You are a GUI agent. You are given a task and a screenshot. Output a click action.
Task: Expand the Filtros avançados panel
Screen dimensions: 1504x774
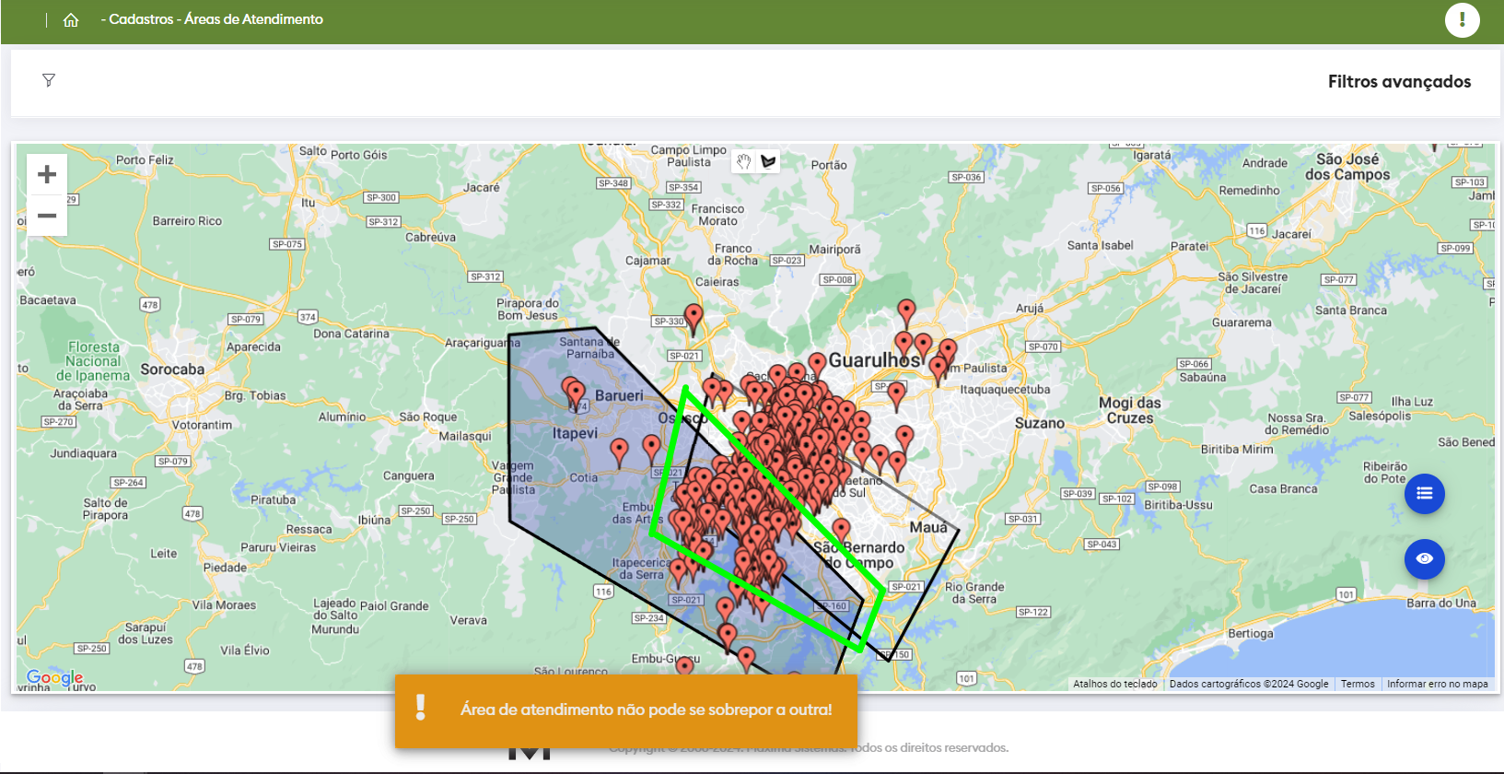point(1398,82)
